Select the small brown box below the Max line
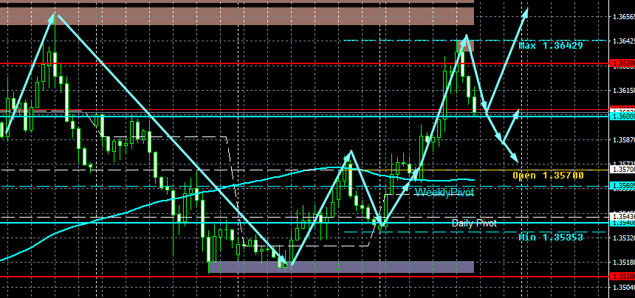The height and width of the screenshot is (298, 635). 465,46
